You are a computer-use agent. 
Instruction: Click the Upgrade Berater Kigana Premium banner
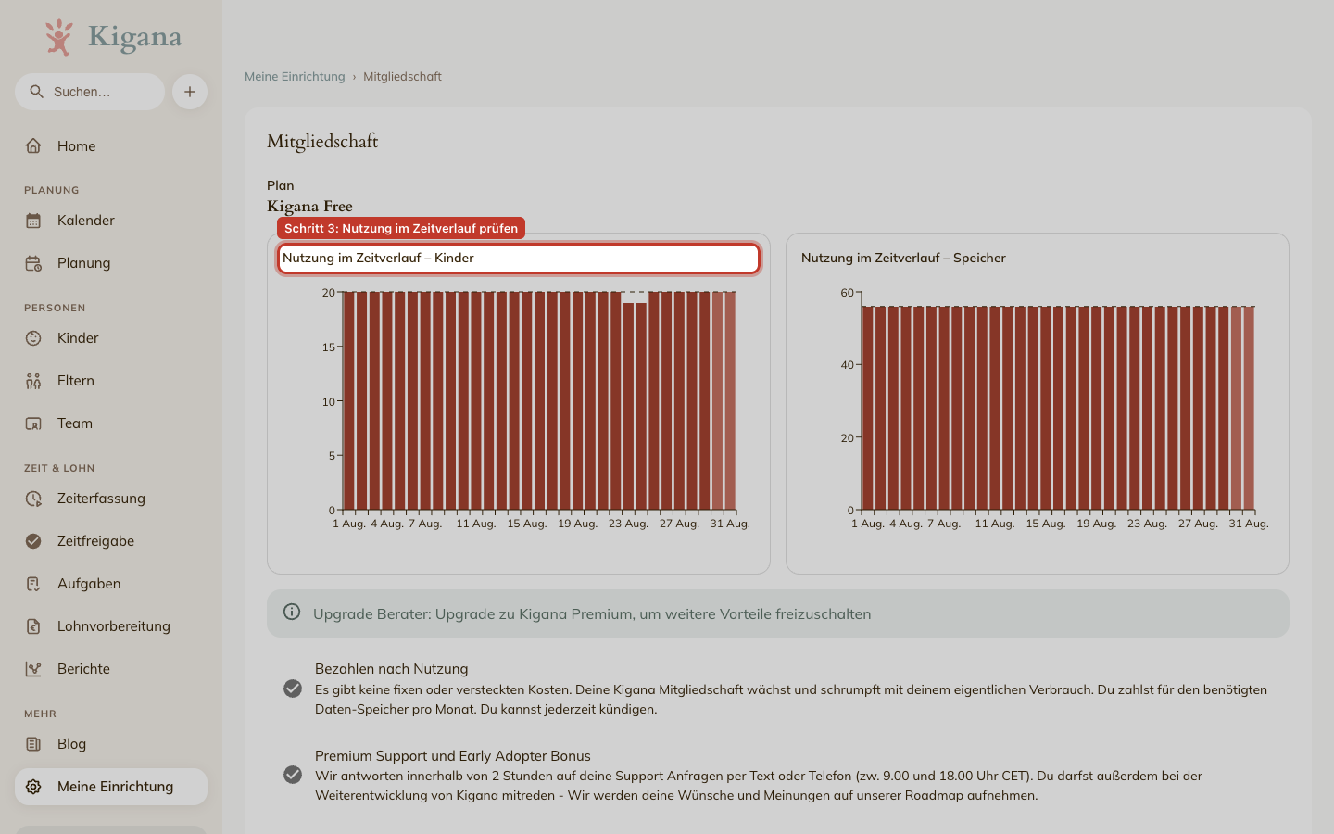point(778,613)
